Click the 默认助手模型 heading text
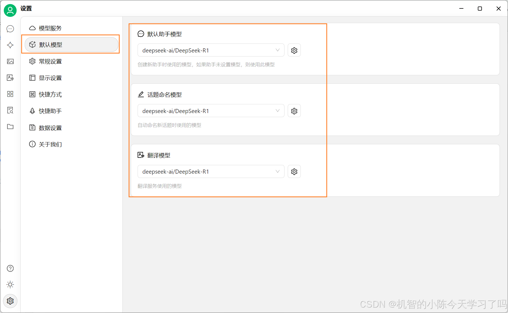 [x=165, y=34]
